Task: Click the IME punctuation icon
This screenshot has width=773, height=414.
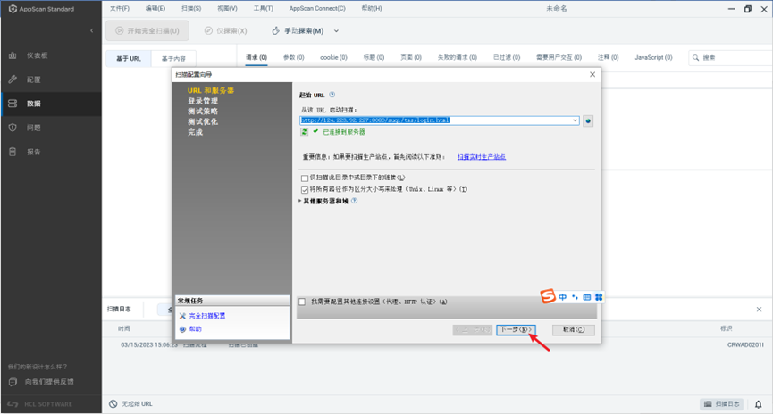Action: (x=575, y=297)
